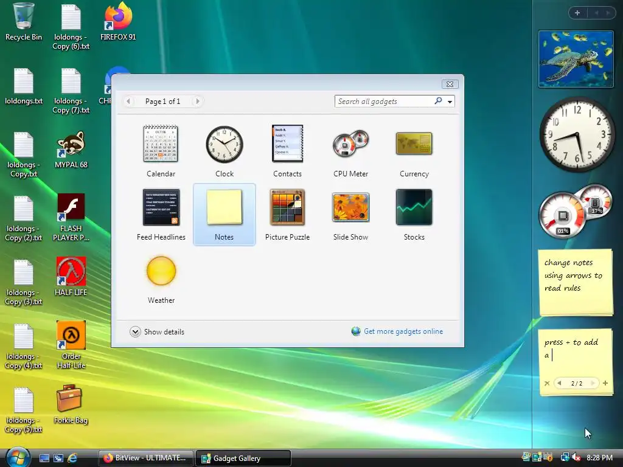Click the muted volume tray icon

click(x=576, y=457)
